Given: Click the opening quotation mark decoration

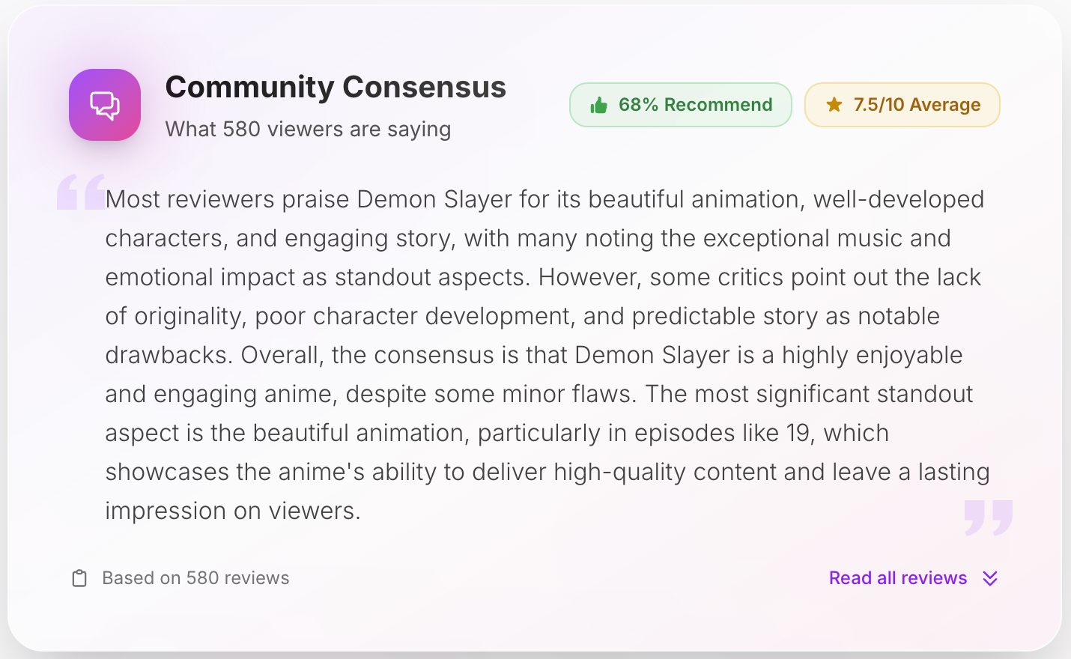Looking at the screenshot, I should click(81, 192).
